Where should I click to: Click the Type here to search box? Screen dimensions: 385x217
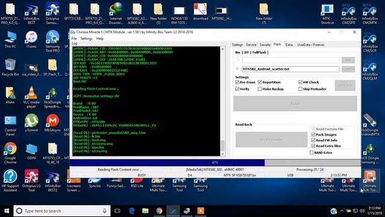pyautogui.click(x=62, y=211)
